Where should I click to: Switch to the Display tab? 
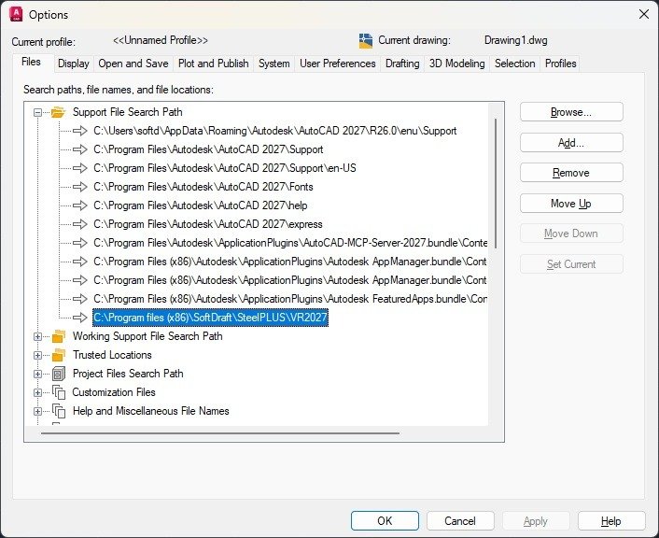click(74, 64)
